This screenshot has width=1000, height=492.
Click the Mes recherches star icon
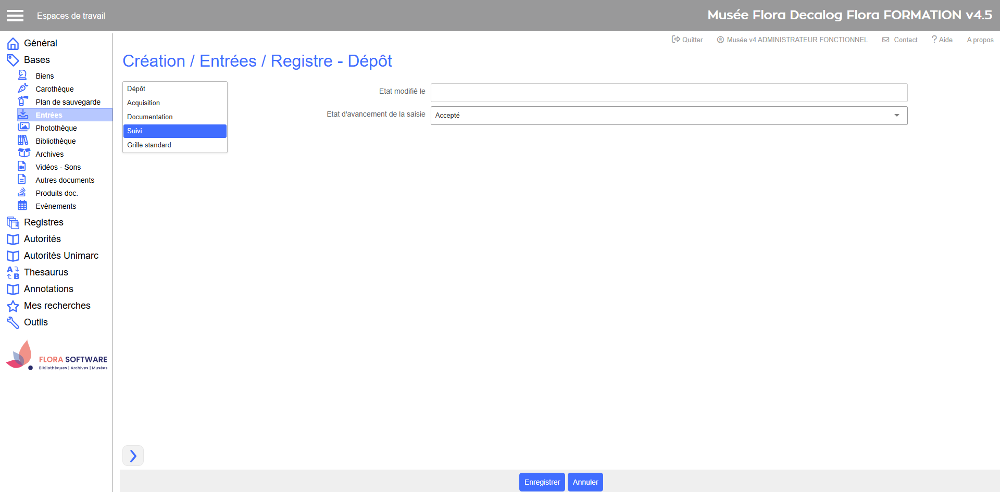13,306
